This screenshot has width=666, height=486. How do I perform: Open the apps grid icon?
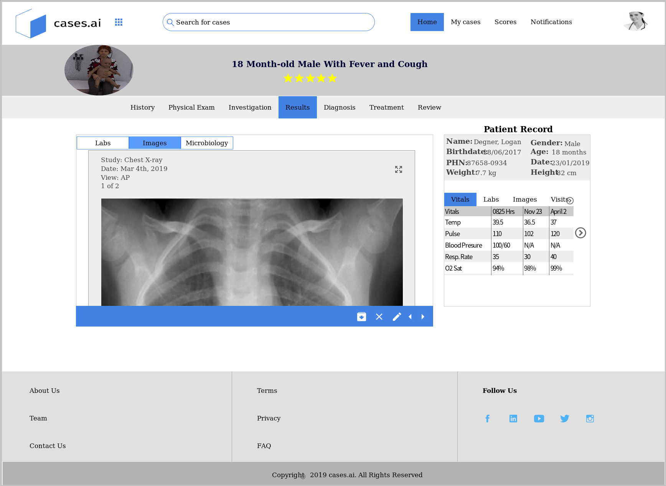pos(119,22)
